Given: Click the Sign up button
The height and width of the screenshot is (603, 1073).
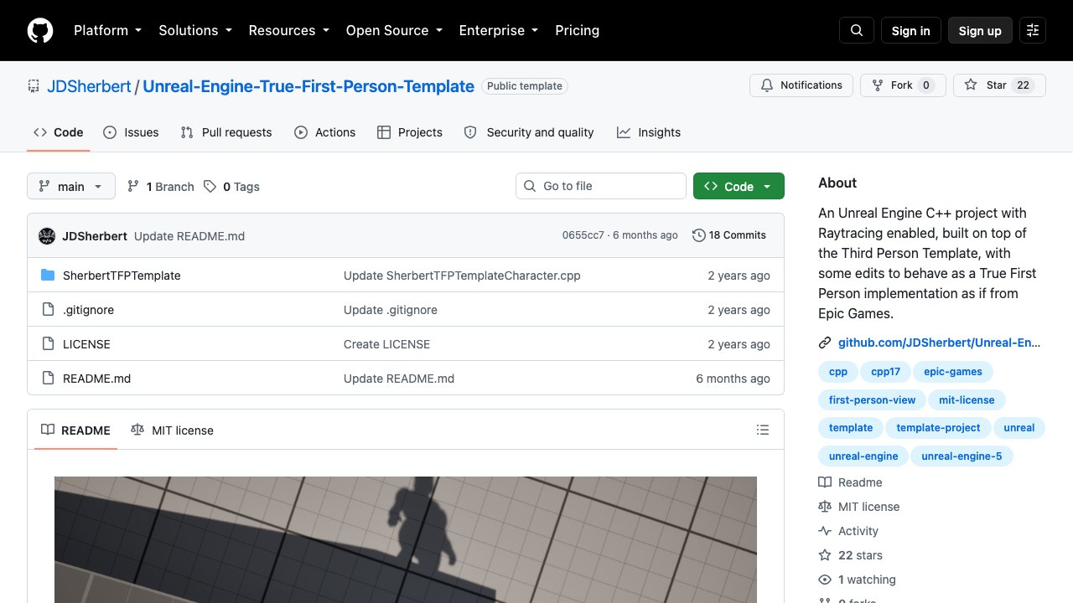Looking at the screenshot, I should tap(980, 30).
